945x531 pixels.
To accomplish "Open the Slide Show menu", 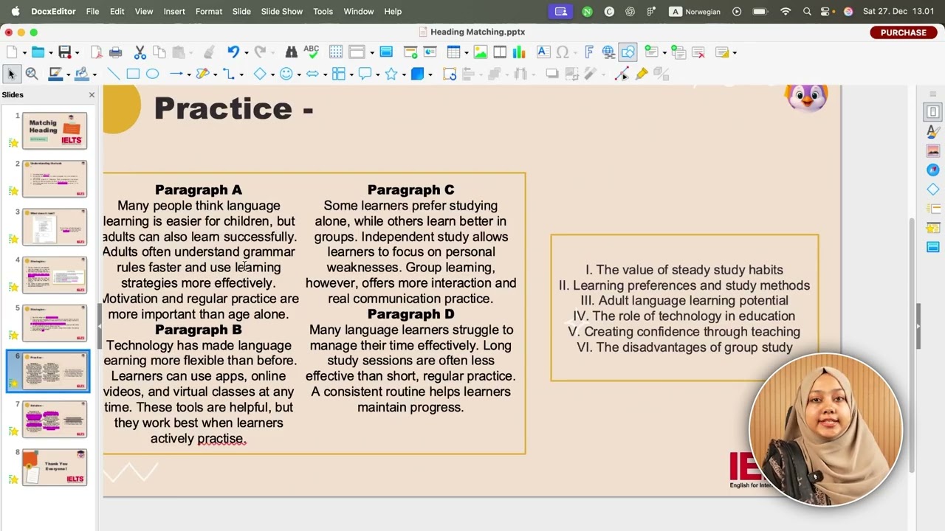I will click(281, 11).
